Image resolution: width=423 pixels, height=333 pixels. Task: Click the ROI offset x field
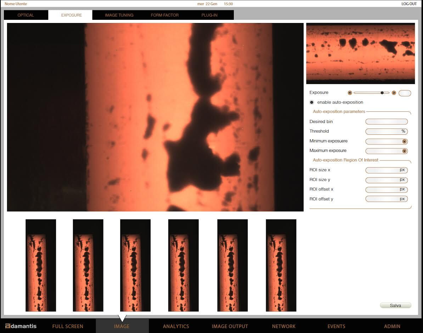point(387,189)
